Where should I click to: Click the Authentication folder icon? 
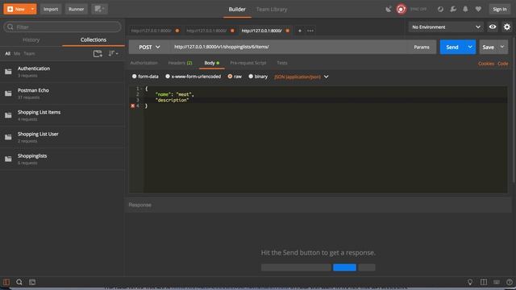(8, 72)
